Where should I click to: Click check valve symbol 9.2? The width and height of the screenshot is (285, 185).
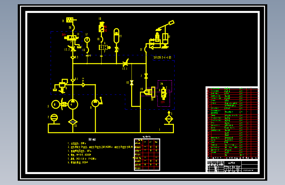point(83,85)
